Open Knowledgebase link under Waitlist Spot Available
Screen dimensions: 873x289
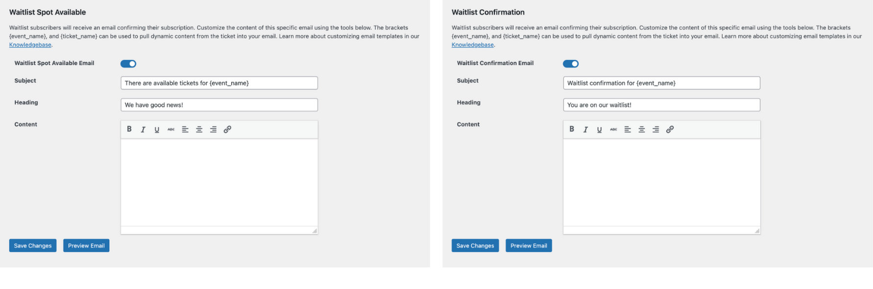(30, 45)
